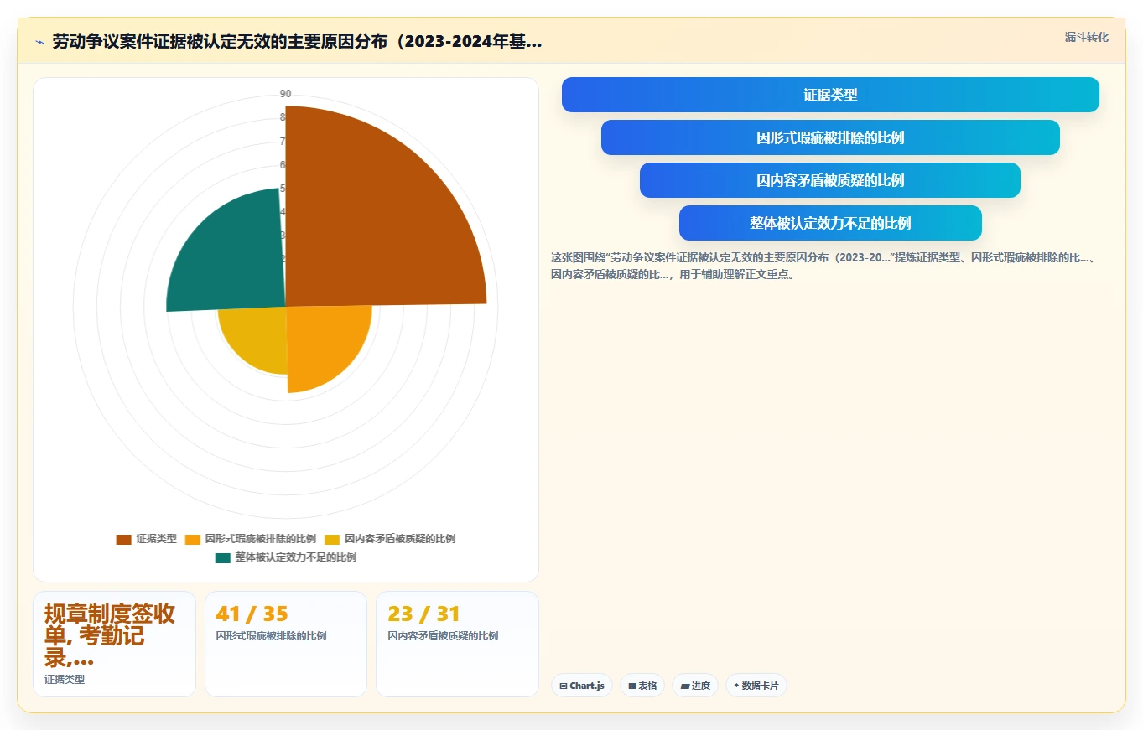Toggle the teal 整体被认定效力不足的比例 legend swatch
This screenshot has width=1143, height=730.
pyautogui.click(x=223, y=557)
